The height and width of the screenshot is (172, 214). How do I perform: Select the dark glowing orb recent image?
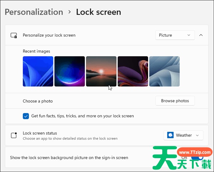point(70,71)
